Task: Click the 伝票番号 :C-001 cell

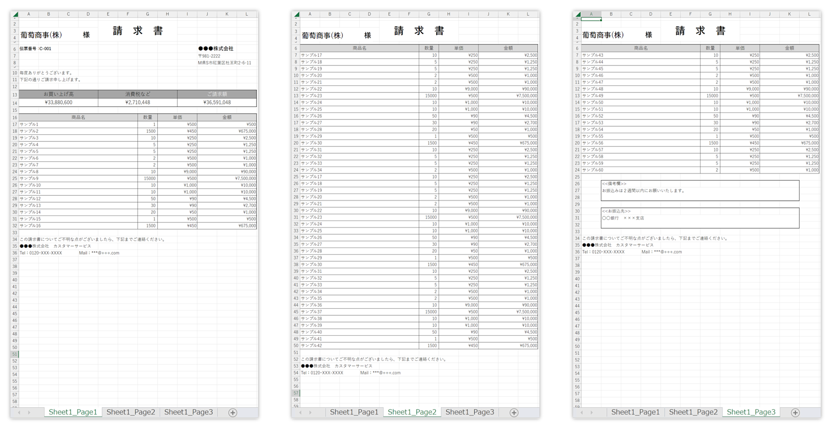Action: pos(35,48)
